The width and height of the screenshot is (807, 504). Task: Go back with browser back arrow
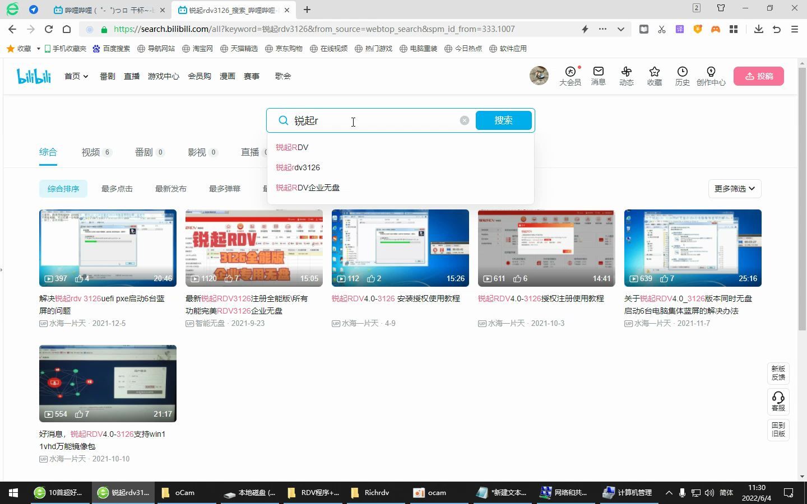coord(12,29)
